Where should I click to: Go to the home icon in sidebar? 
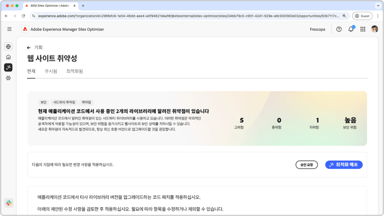pyautogui.click(x=8, y=57)
